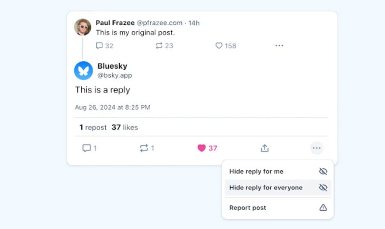Reply to the Bluesky post

86,148
